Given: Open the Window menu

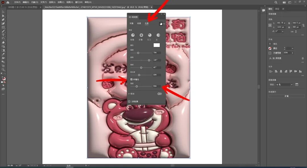Looking at the screenshot, I should pyautogui.click(x=79, y=2).
